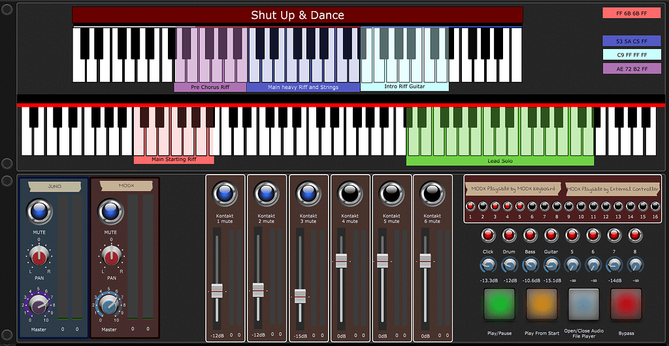669x346 pixels.
Task: Click the red LED above Guitar
Action: click(x=551, y=235)
